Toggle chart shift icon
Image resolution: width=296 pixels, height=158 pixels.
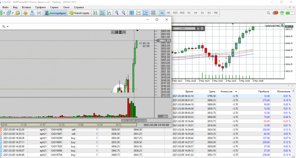pos(145,13)
